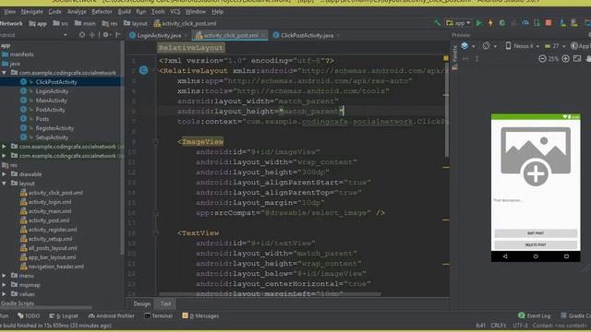Open the Nexus 4 device dropdown
This screenshot has height=332, width=591.
[x=522, y=46]
